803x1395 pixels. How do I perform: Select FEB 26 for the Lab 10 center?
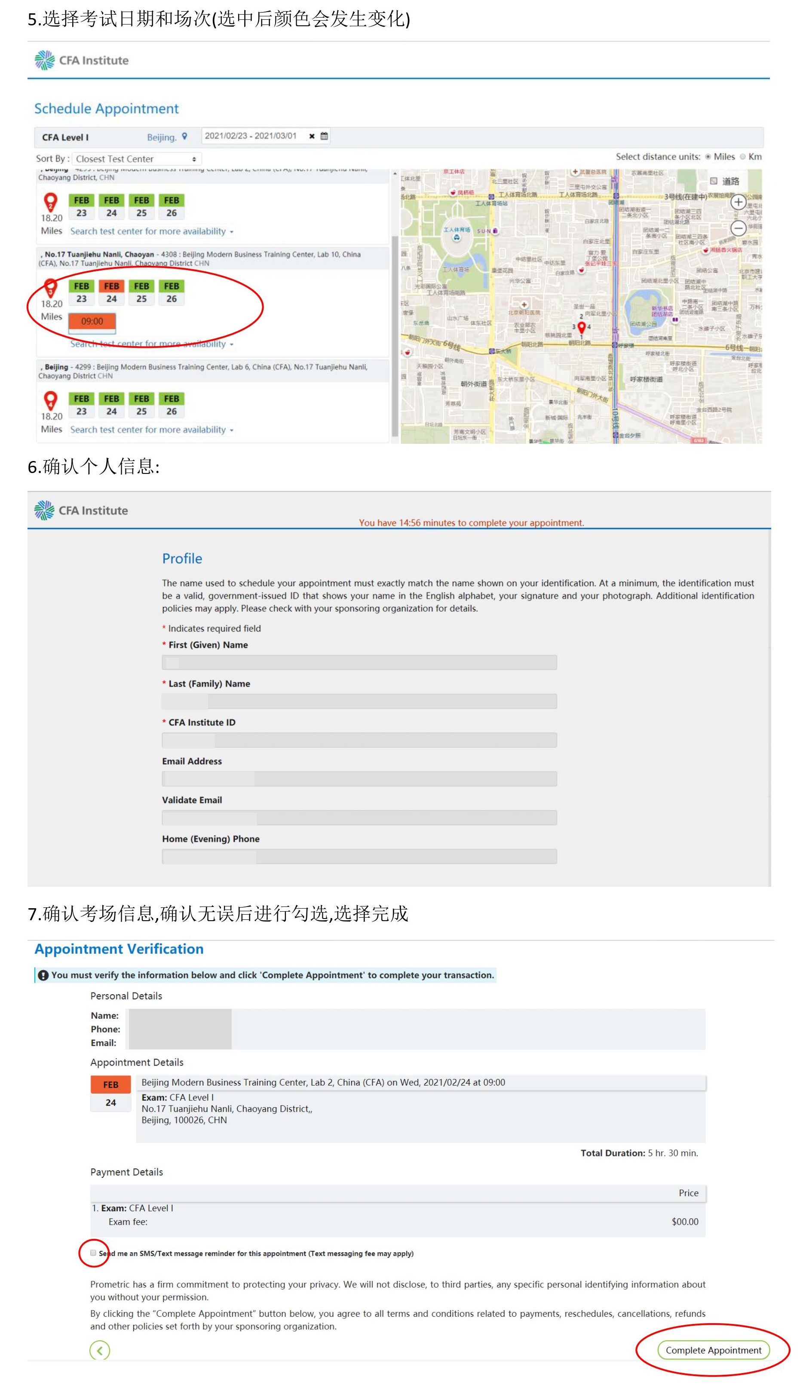(172, 292)
